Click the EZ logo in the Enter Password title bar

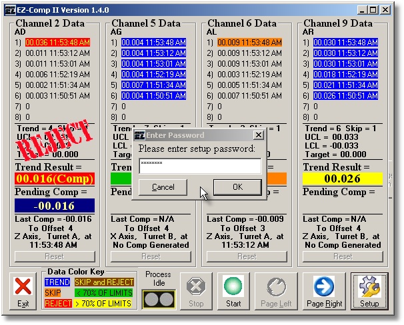(139, 135)
